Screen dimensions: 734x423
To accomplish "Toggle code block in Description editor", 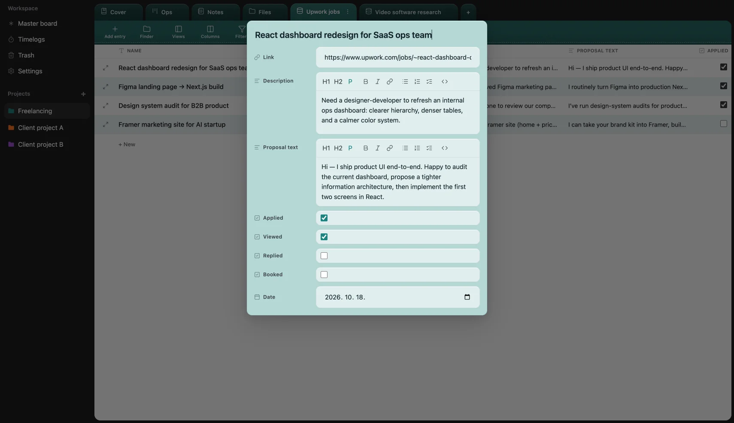I will coord(445,82).
